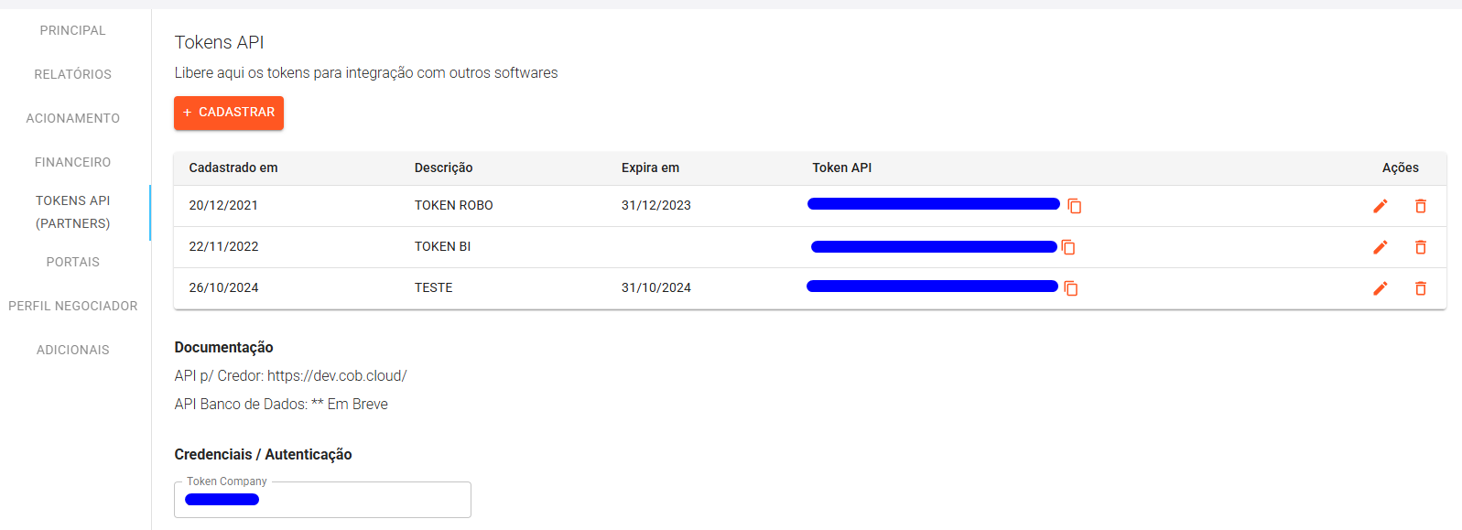1462x530 pixels.
Task: Go to PERFIL NEGOCIADOR
Action: tap(73, 306)
